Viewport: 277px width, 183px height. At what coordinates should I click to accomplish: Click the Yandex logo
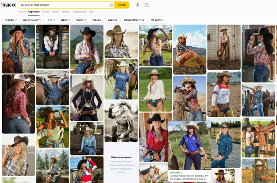tap(9, 5)
